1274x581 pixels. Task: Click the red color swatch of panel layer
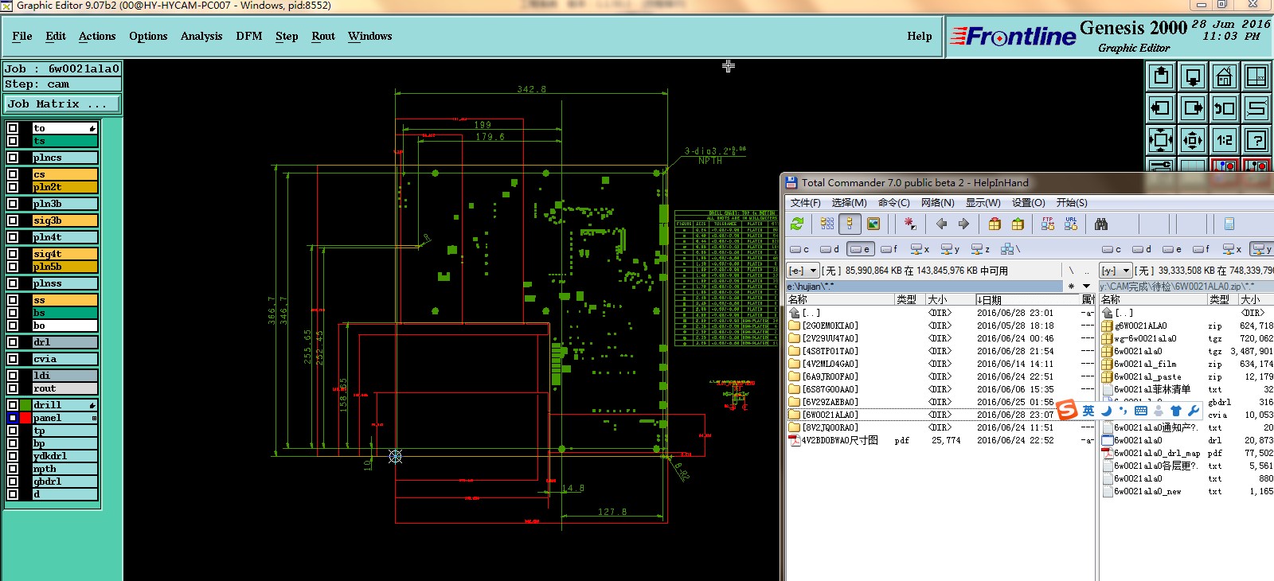[x=25, y=418]
